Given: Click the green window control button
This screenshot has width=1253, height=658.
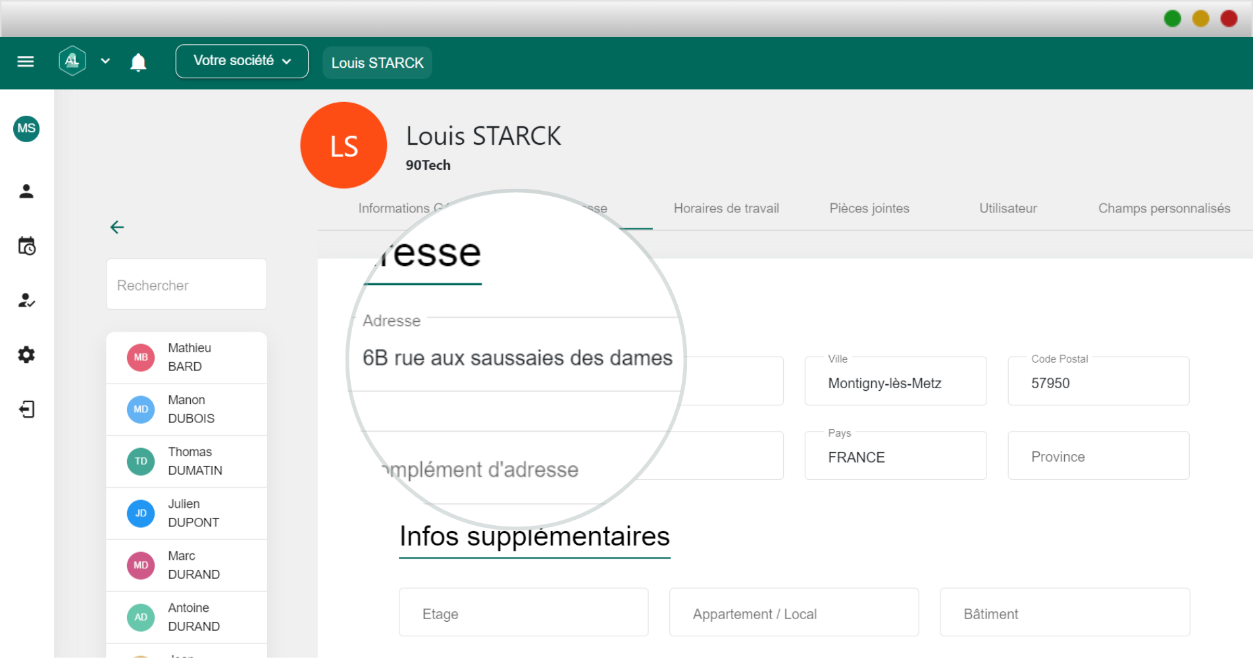Looking at the screenshot, I should click(x=1172, y=18).
